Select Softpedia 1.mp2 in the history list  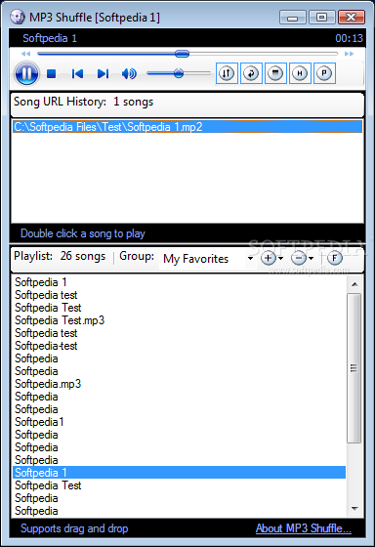187,127
